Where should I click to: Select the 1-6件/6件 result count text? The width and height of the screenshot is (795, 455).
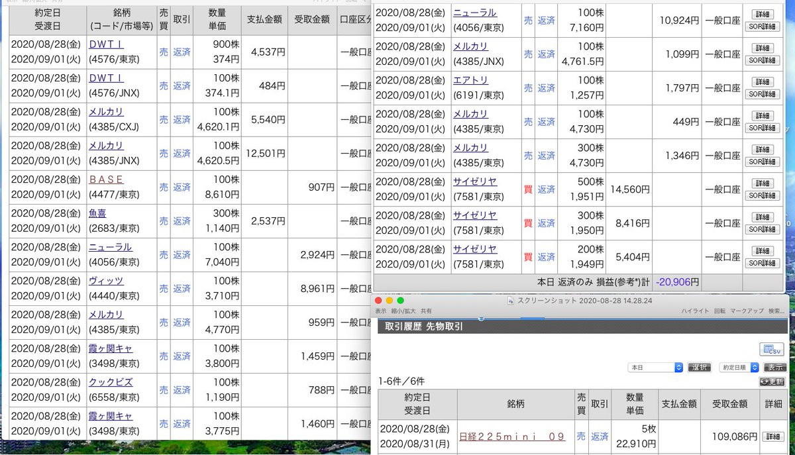pos(401,381)
